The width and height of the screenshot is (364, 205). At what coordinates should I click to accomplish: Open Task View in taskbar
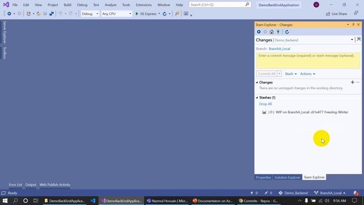click(x=36, y=200)
